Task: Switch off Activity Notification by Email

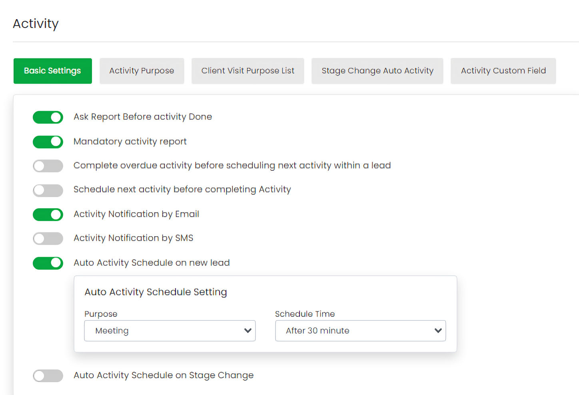Action: 48,215
